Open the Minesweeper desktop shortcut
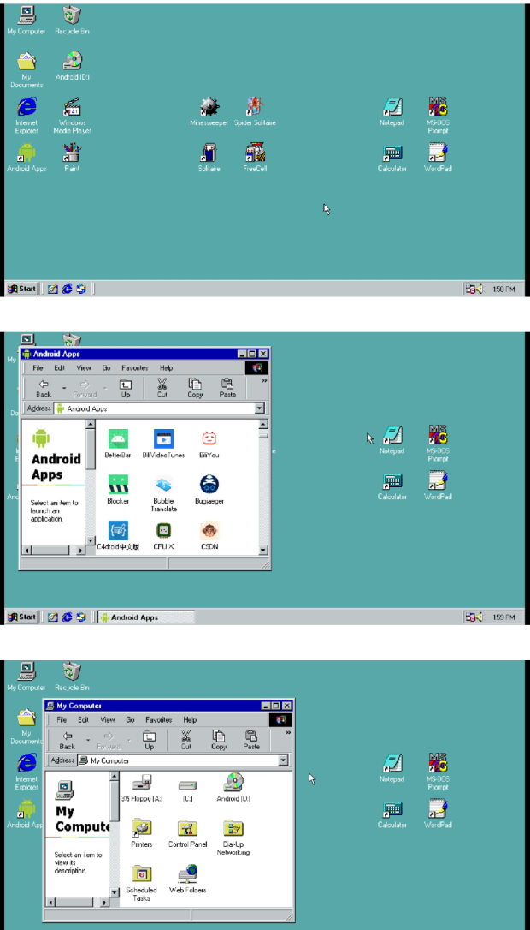The image size is (530, 930). (x=209, y=107)
